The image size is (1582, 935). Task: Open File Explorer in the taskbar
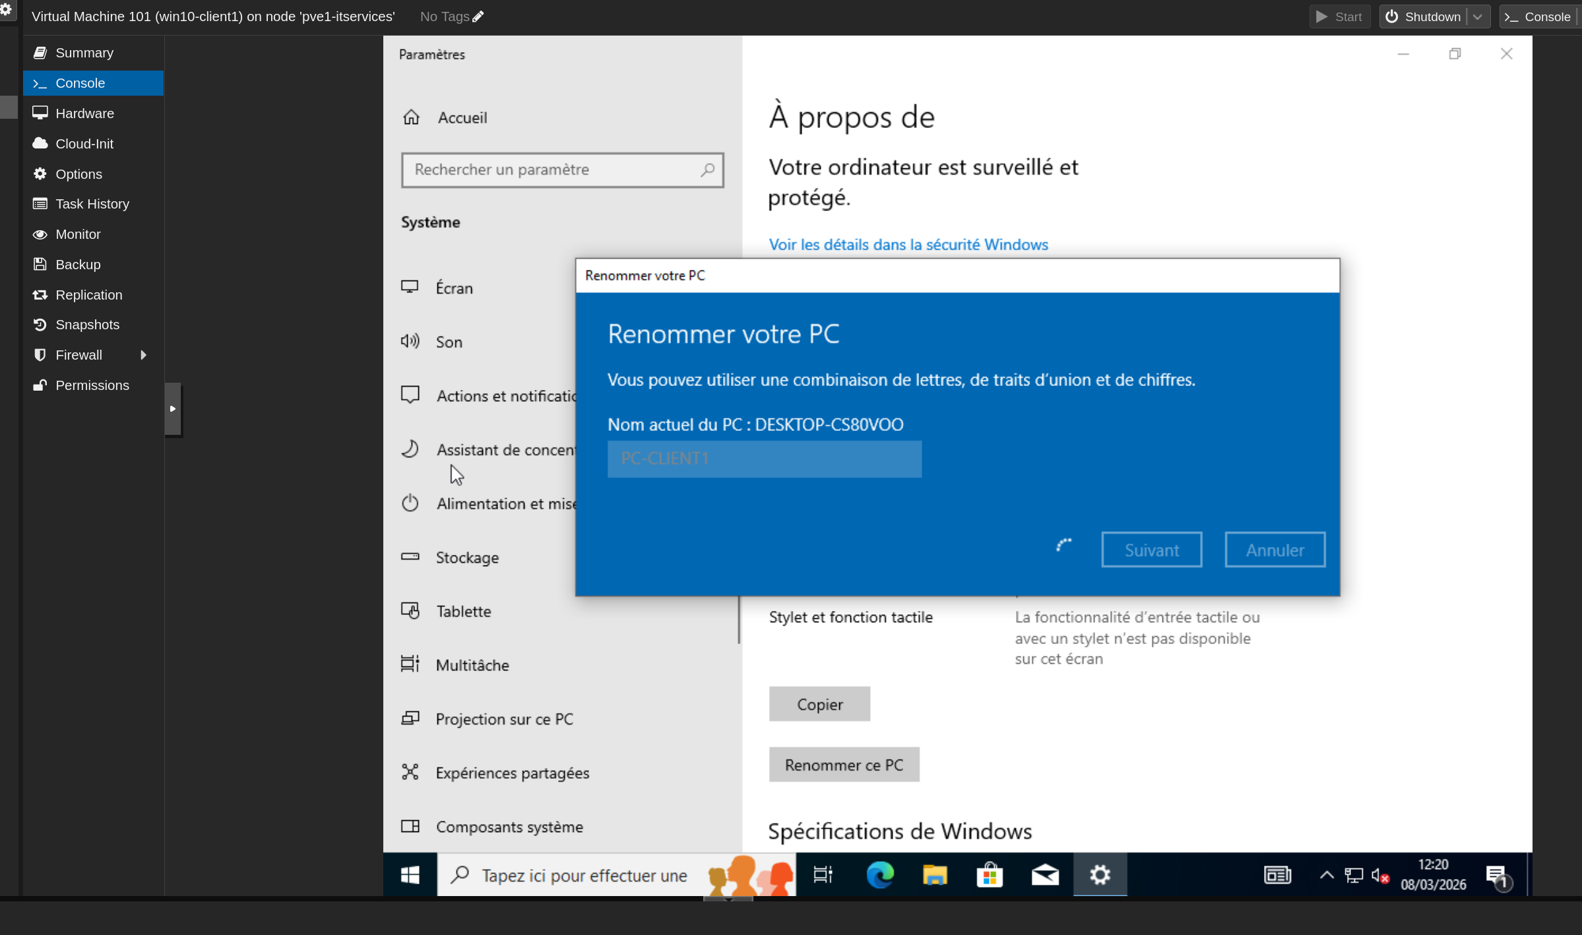934,875
